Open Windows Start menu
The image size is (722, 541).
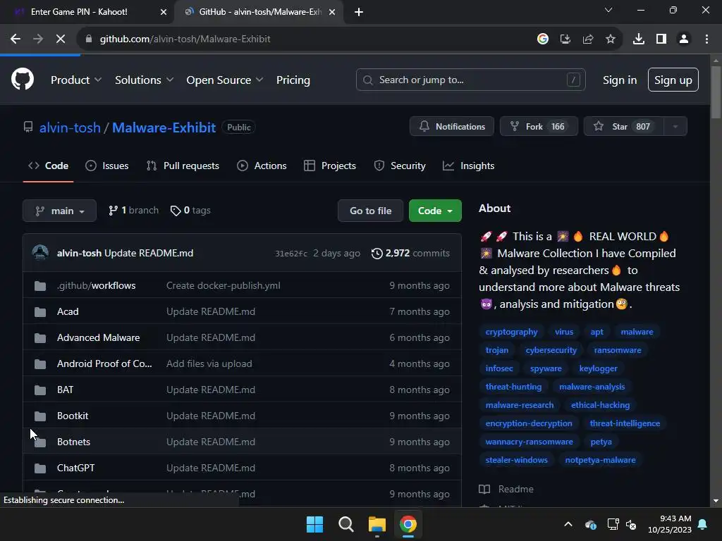[315, 524]
